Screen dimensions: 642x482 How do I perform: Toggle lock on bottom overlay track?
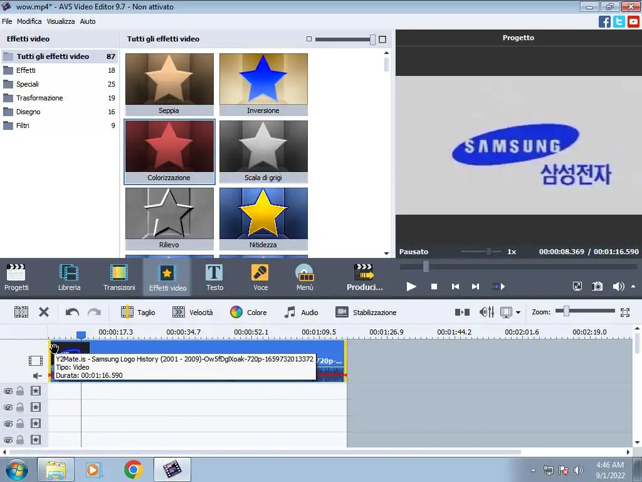[x=20, y=440]
